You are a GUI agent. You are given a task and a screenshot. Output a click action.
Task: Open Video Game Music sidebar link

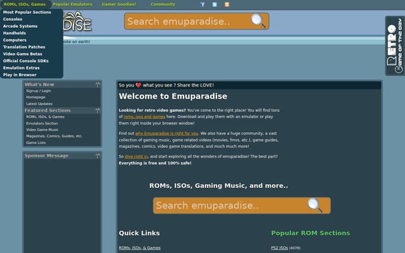[42, 130]
